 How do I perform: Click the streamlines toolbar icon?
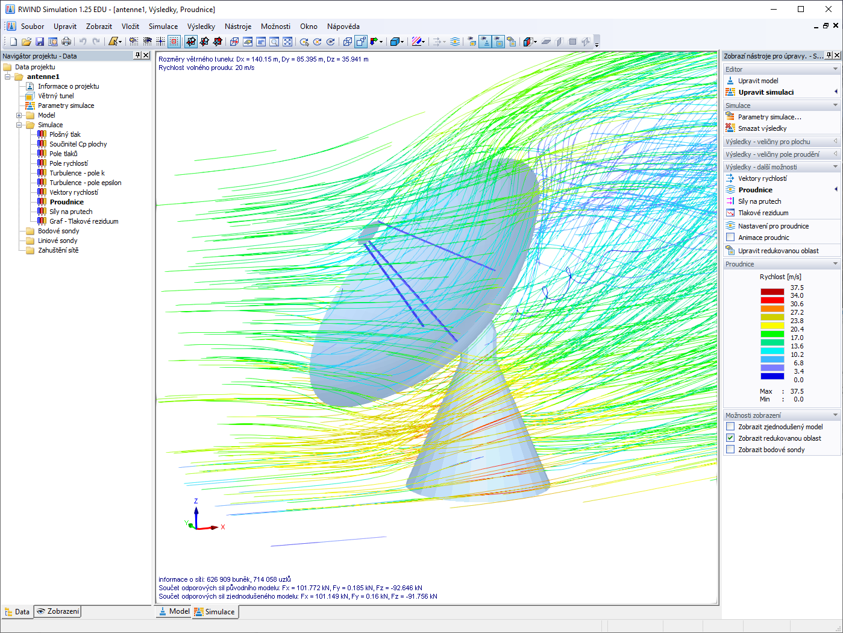tap(455, 42)
